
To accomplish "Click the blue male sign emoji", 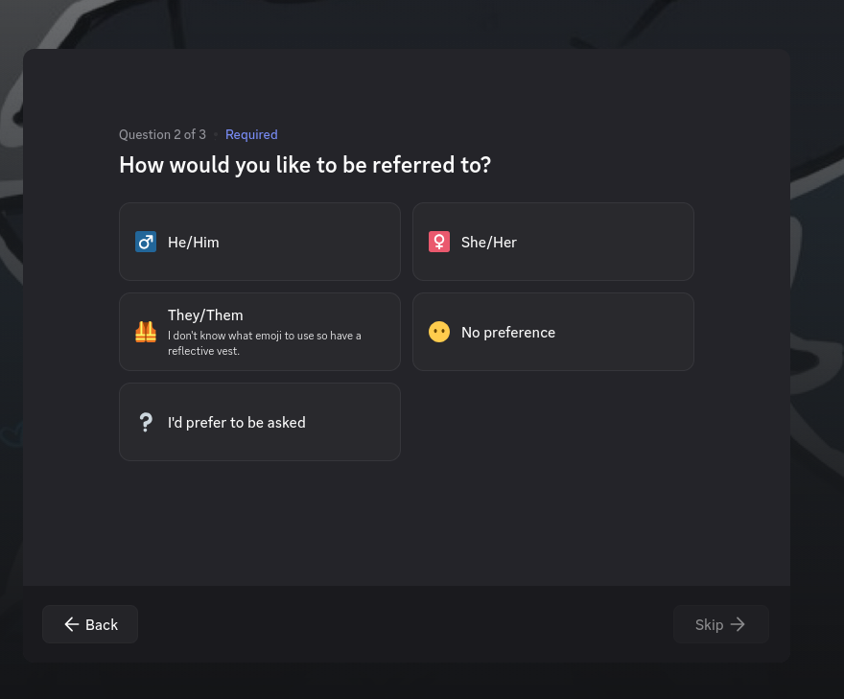I will (146, 242).
